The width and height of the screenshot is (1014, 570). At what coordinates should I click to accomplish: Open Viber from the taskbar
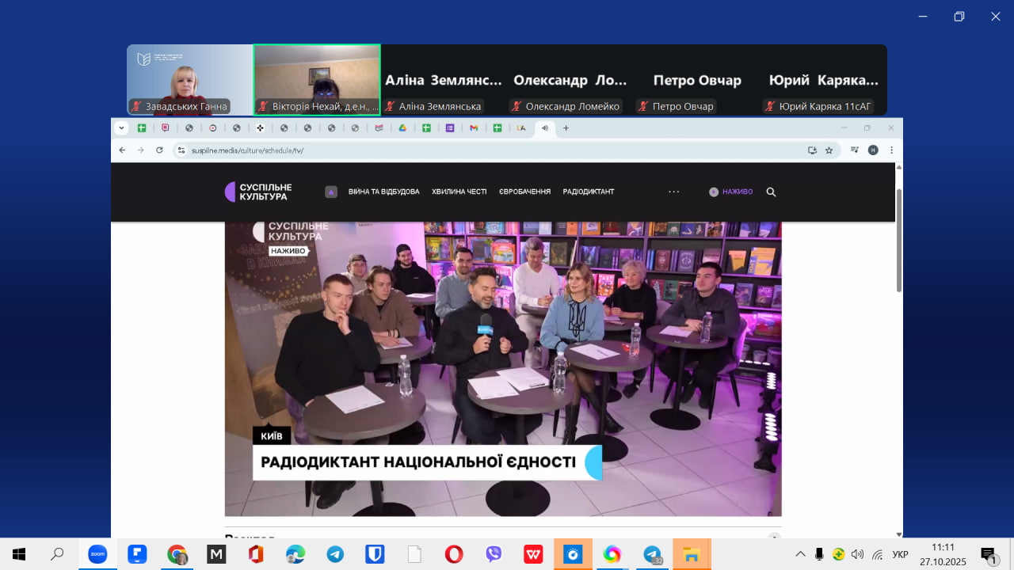click(x=494, y=554)
